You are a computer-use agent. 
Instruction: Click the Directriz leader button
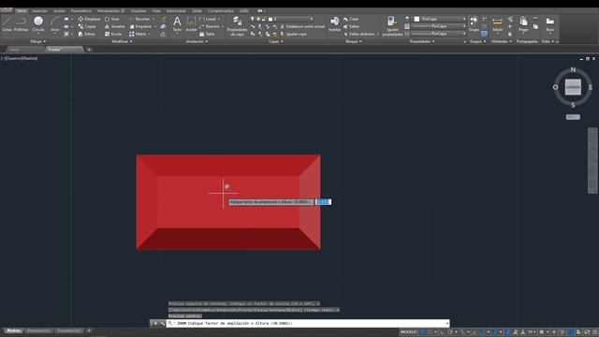210,26
